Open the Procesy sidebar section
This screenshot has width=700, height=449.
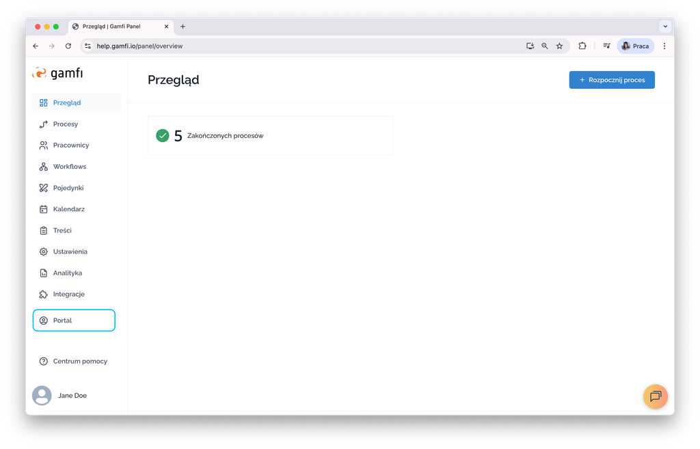(x=77, y=124)
